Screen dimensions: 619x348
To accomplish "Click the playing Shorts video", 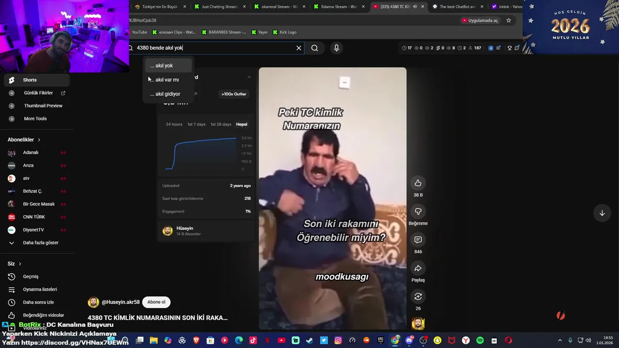I will (333, 198).
